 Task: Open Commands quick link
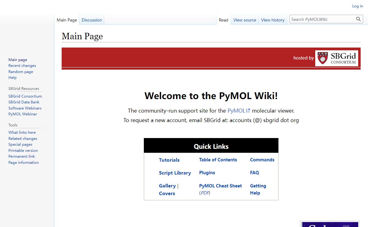pos(262,160)
